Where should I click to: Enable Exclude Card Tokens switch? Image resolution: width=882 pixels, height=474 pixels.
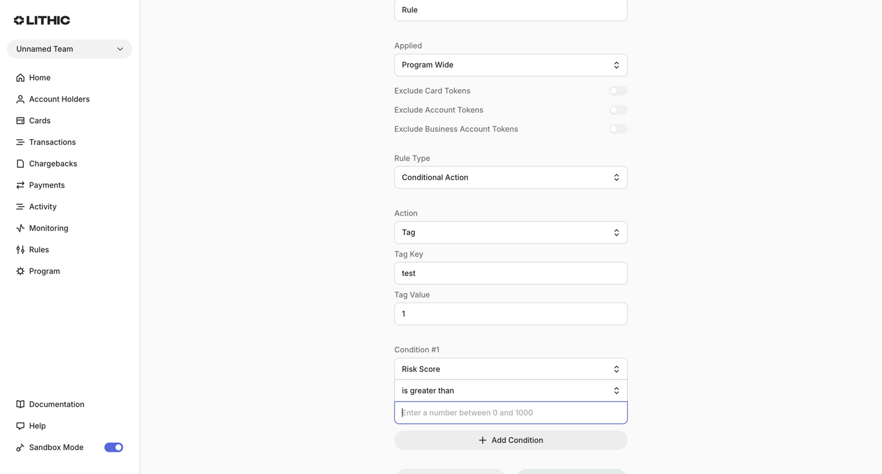(x=618, y=91)
